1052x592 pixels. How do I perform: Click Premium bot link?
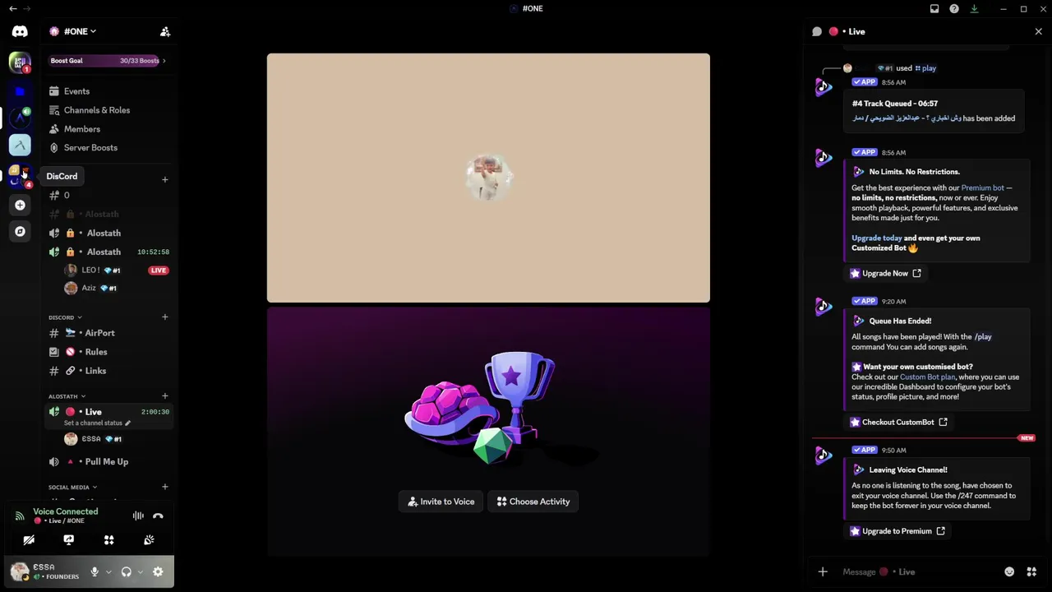[982, 188]
